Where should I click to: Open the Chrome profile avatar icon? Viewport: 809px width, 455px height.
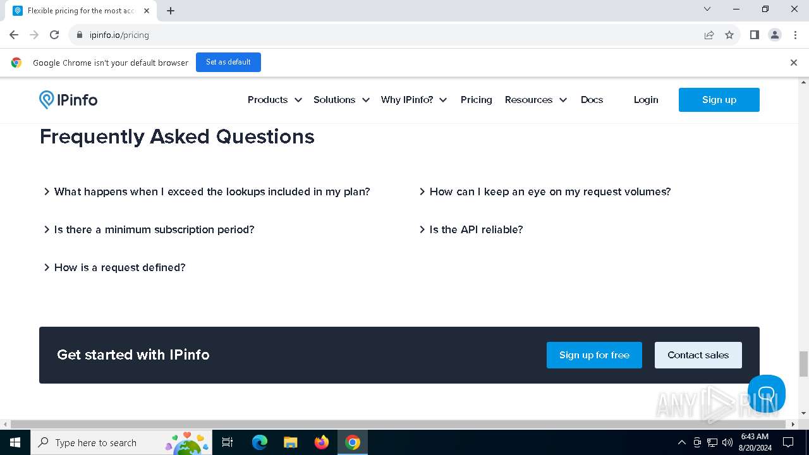point(775,35)
